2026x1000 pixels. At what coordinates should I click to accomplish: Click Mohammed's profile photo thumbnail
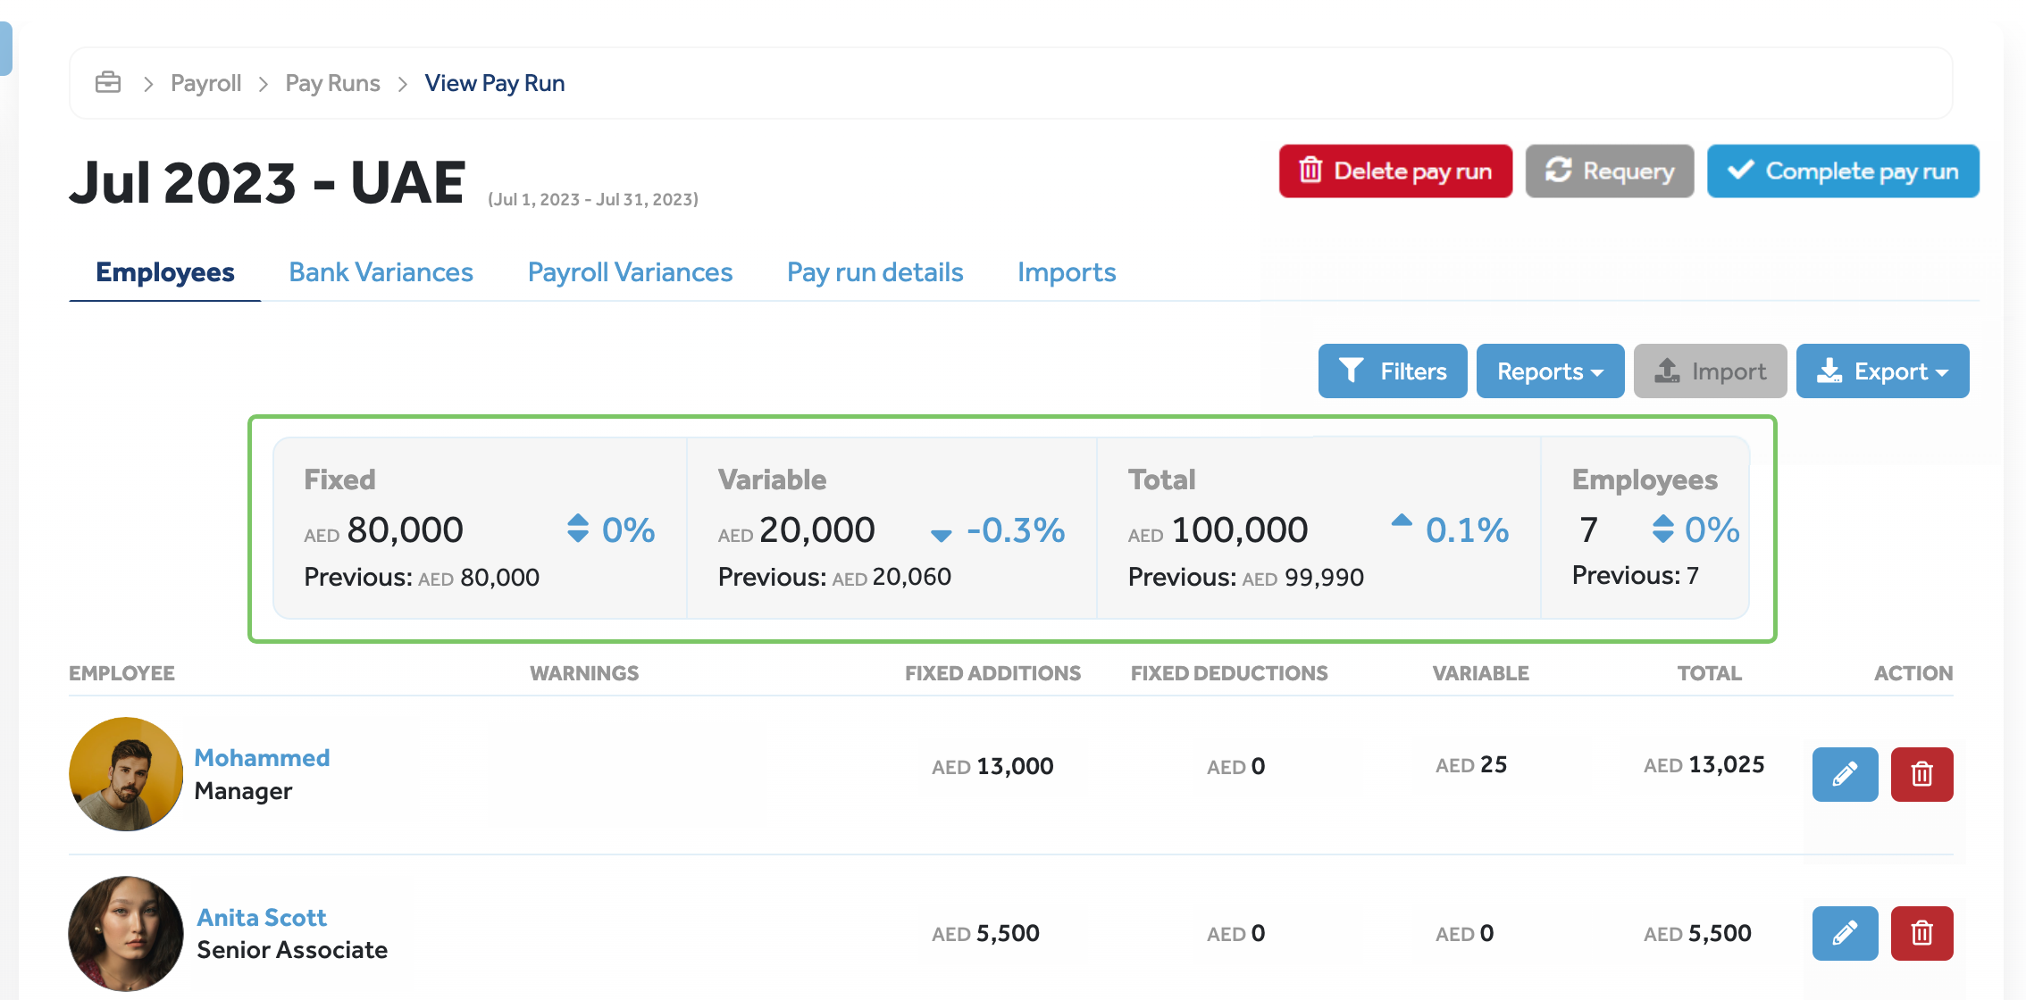pyautogui.click(x=126, y=774)
